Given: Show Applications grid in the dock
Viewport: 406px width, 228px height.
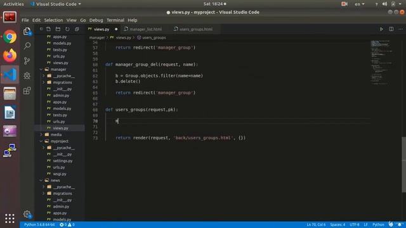Looking at the screenshot, I should 10,218.
